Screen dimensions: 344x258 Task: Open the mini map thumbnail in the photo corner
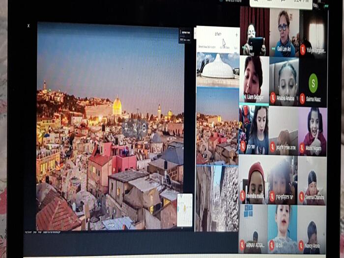[185, 210]
